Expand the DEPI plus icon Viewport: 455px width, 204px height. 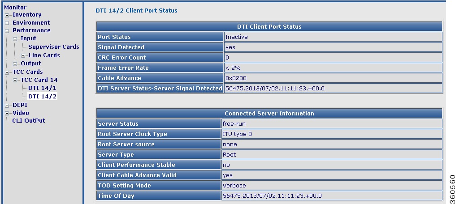point(7,106)
